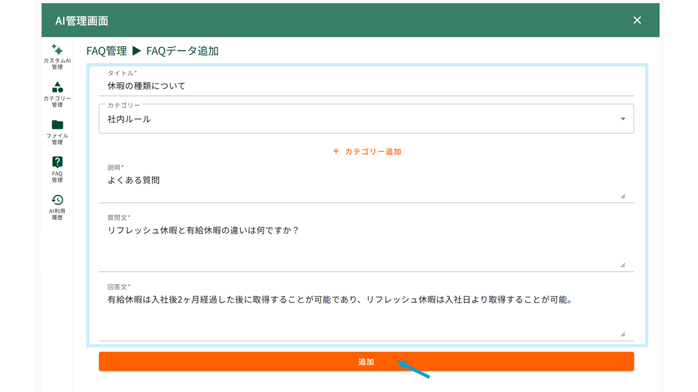Viewport: 698px width, 392px height.
Task: Click the カテゴリー追加 link
Action: (373, 151)
